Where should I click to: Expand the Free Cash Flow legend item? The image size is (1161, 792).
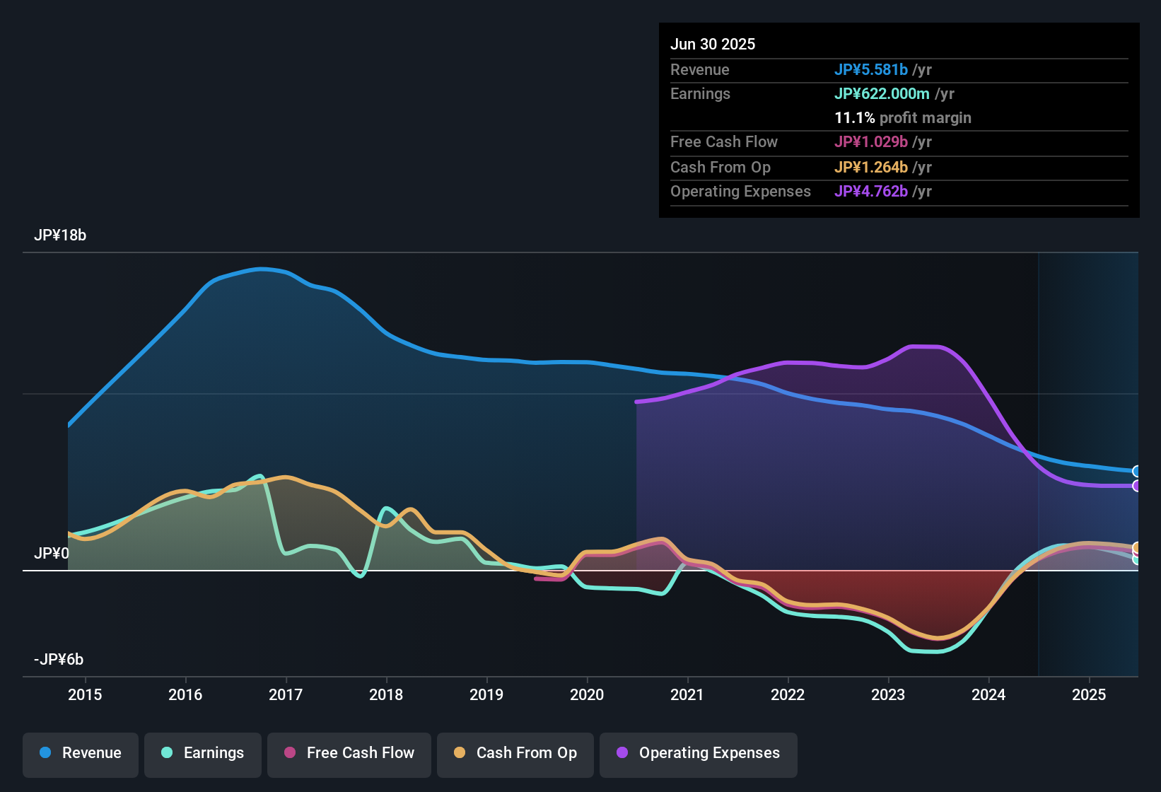[349, 753]
